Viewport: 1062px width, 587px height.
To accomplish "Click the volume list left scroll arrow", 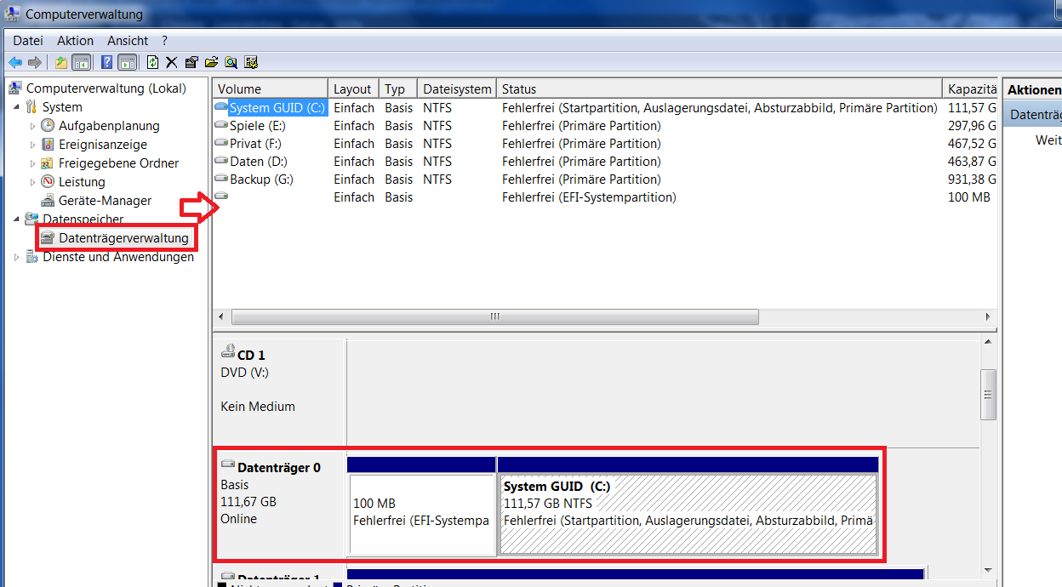I will (221, 316).
